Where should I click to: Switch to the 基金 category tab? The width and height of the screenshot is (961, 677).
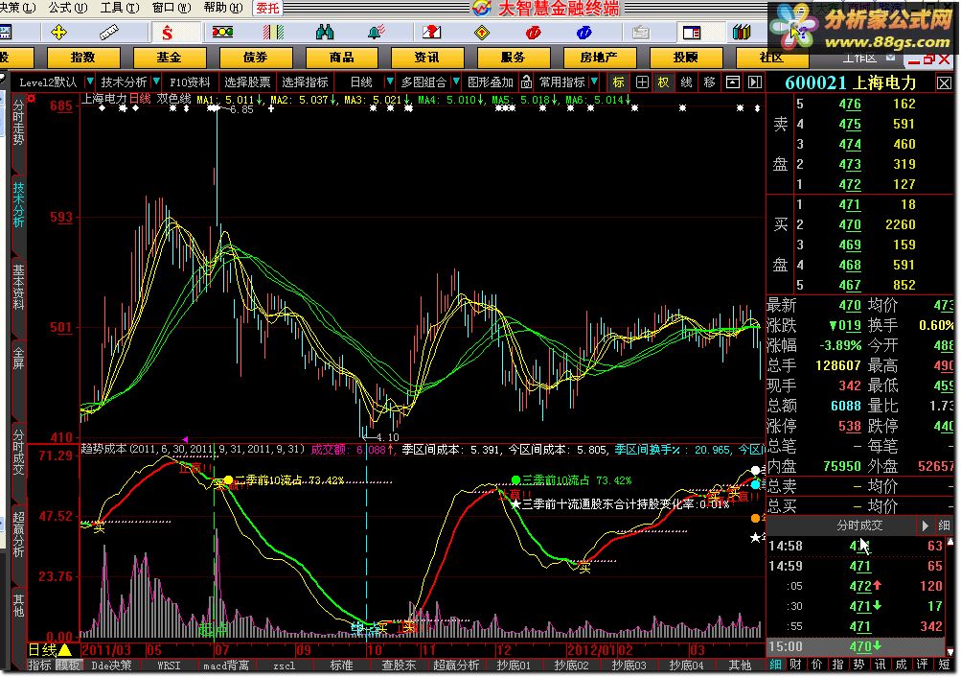coord(169,58)
